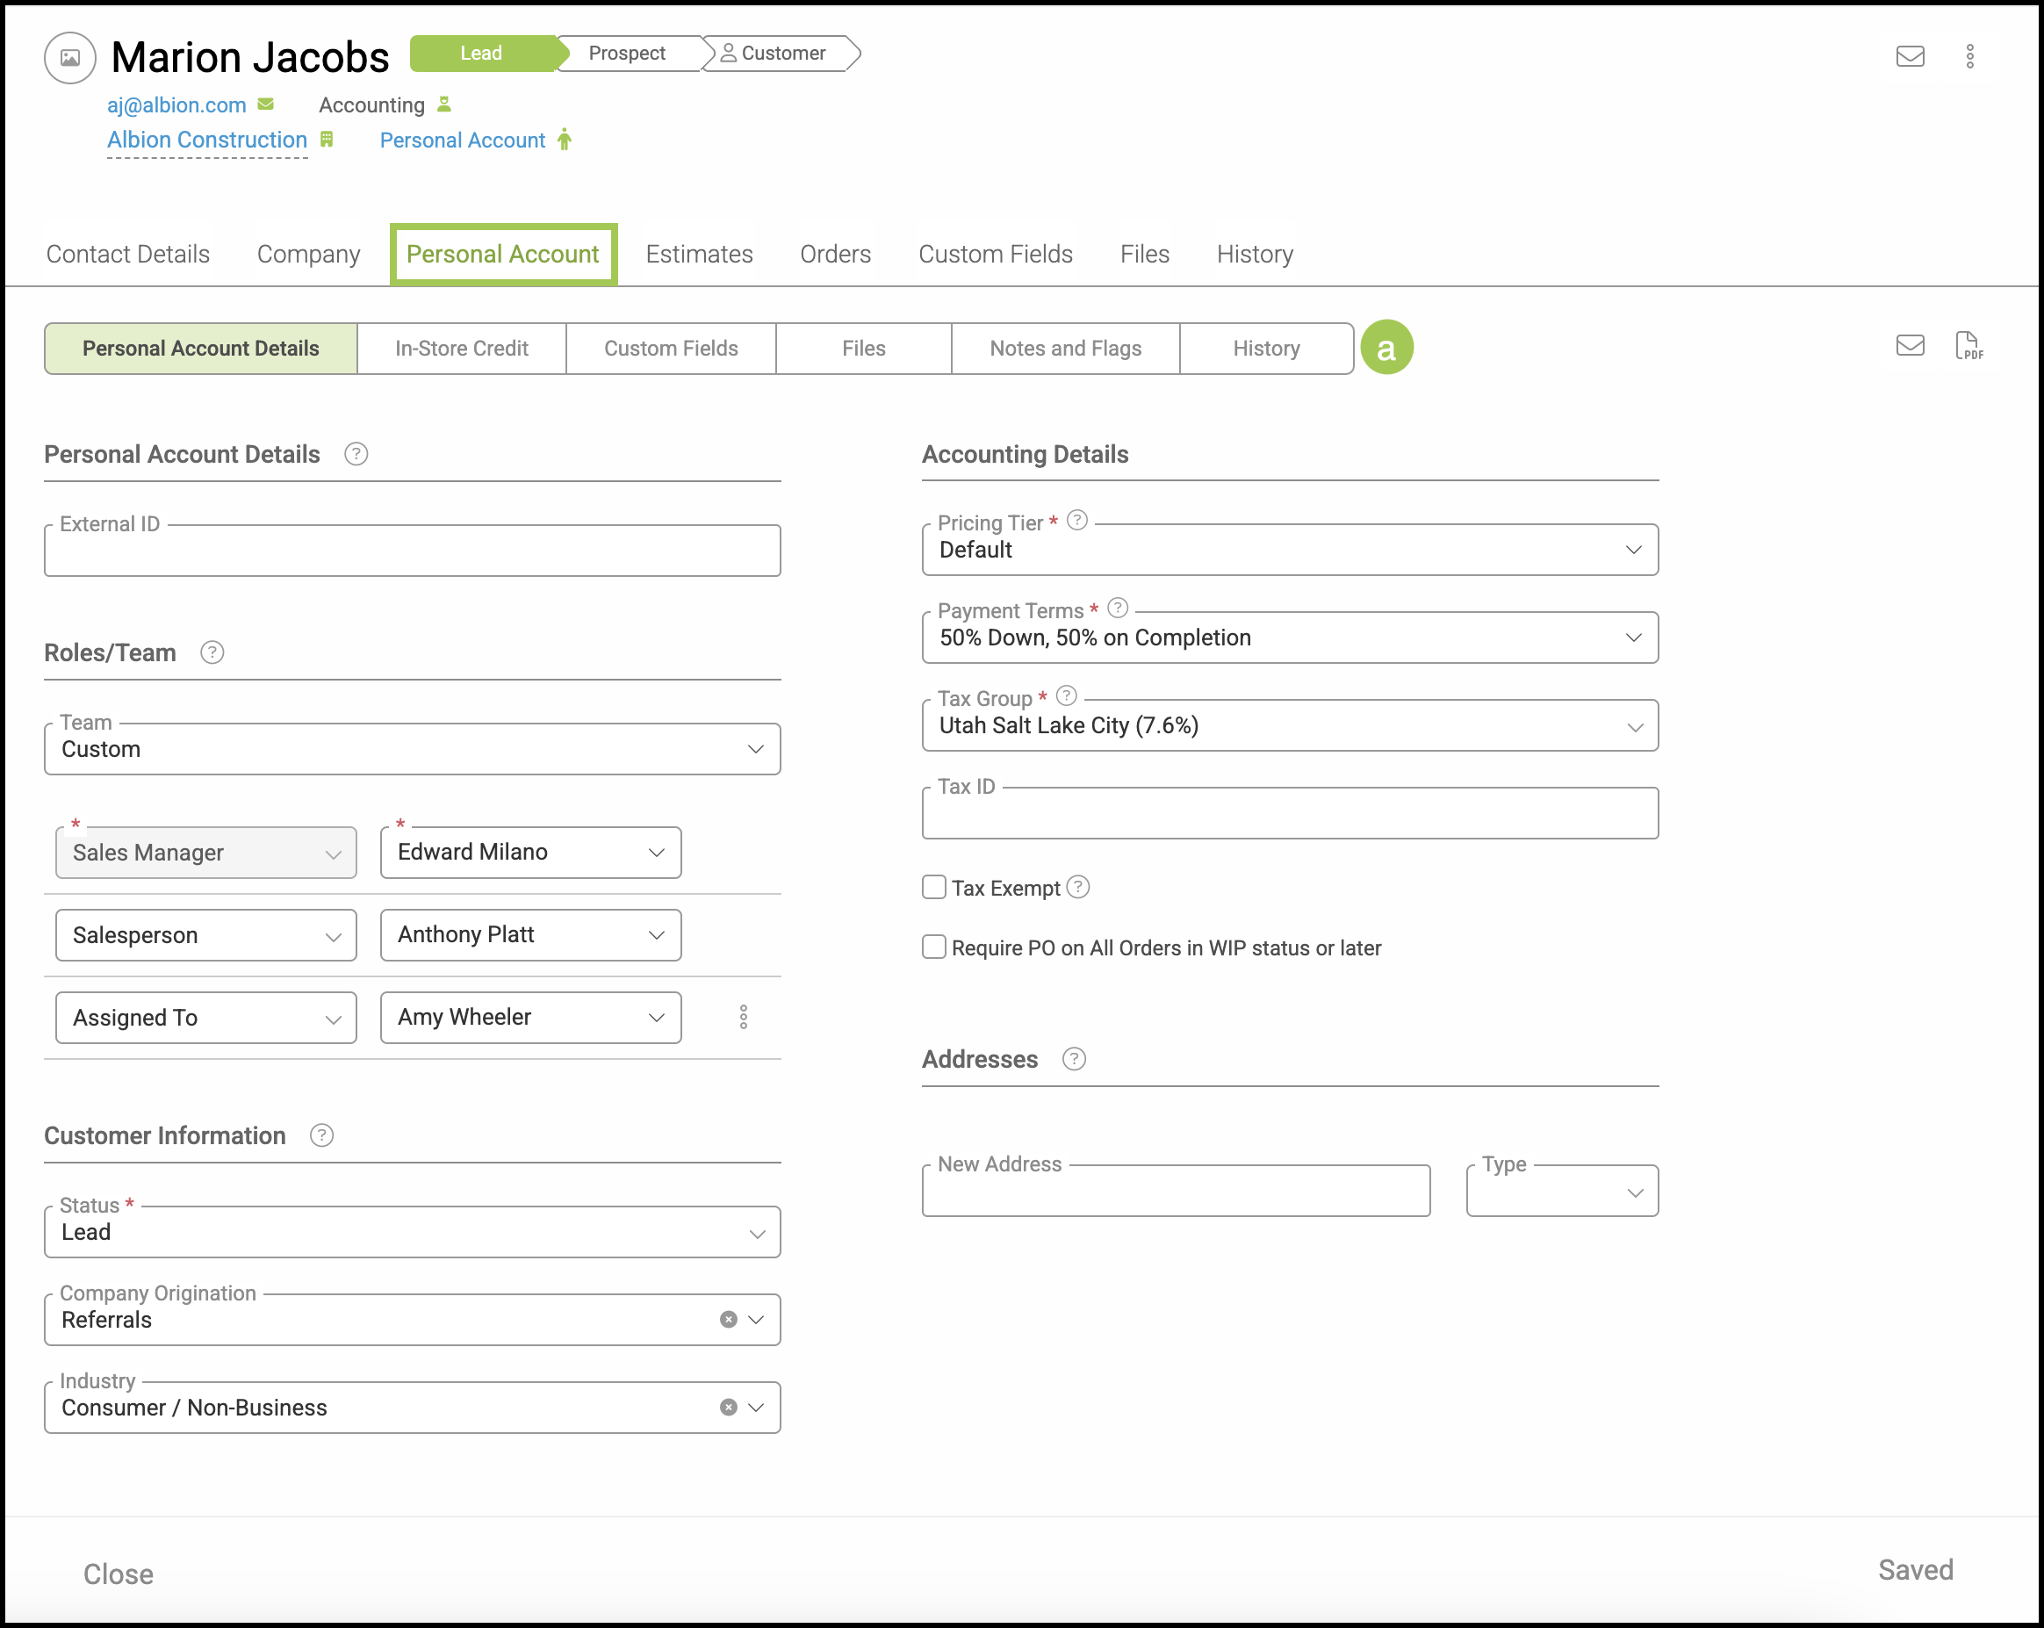
Task: Expand the Pricing Tier dropdown
Action: (1289, 550)
